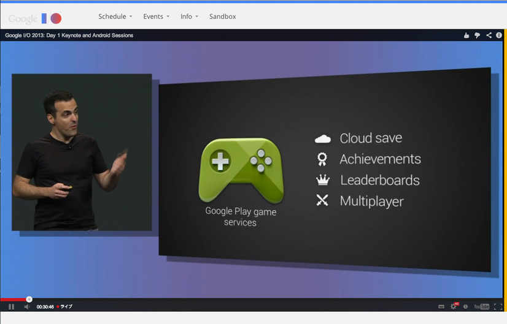The image size is (507, 324).
Task: Share the video using share icon
Action: [x=489, y=35]
